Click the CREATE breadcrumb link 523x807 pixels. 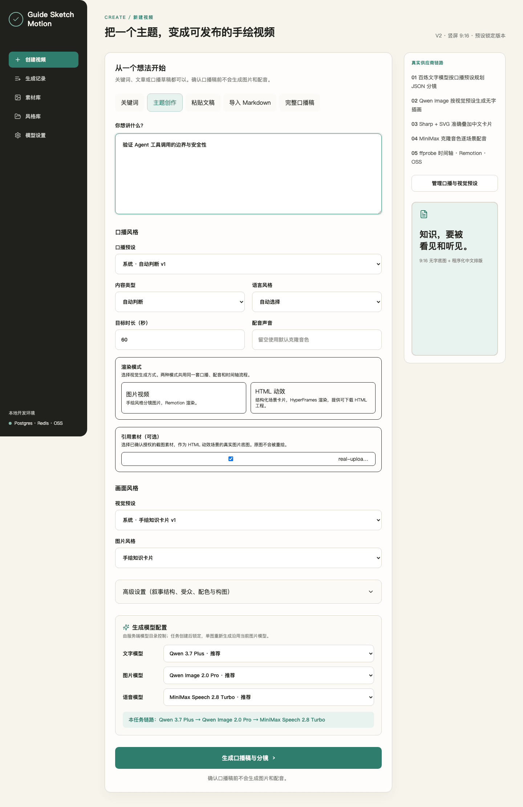(115, 17)
